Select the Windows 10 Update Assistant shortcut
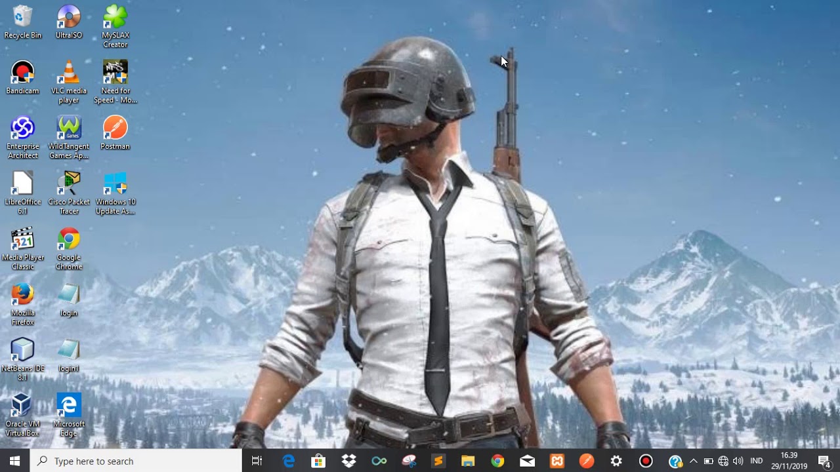This screenshot has width=840, height=472. [115, 193]
